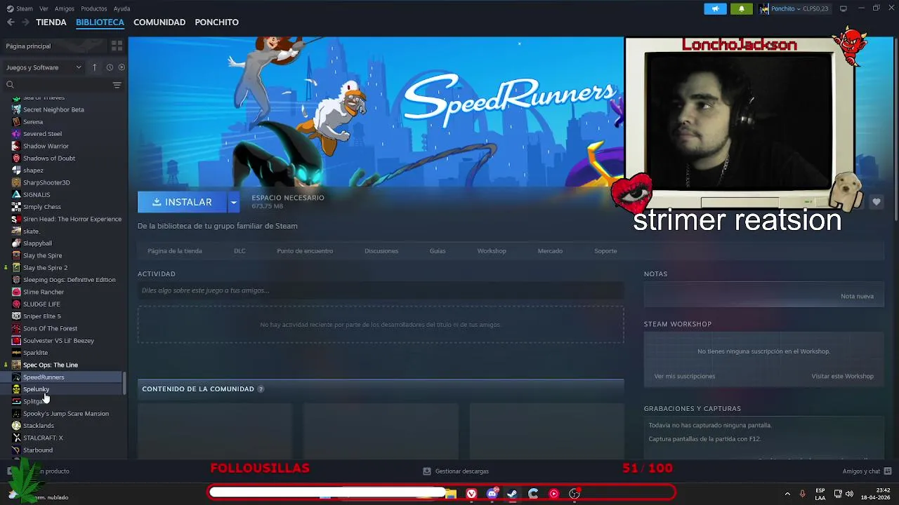Viewport: 899px width, 505px height.
Task: Open Discusiones link
Action: point(381,251)
